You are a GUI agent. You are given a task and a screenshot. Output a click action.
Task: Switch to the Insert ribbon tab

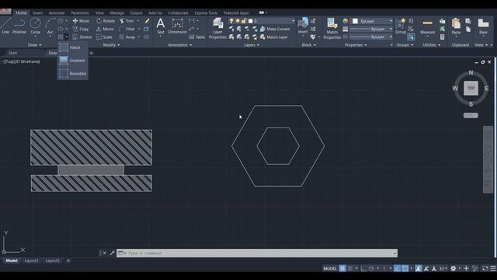pyautogui.click(x=38, y=12)
